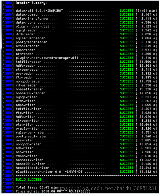Click the 'drdsreader' module name

click(x=26, y=34)
